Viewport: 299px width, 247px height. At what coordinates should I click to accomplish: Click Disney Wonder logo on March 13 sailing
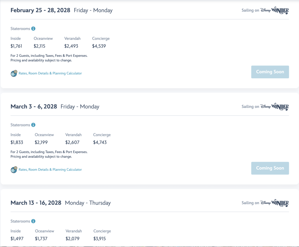pos(274,203)
